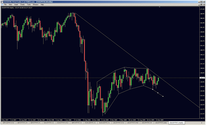
Task: Click the chart document icon beside File menu
Action: click(2, 5)
